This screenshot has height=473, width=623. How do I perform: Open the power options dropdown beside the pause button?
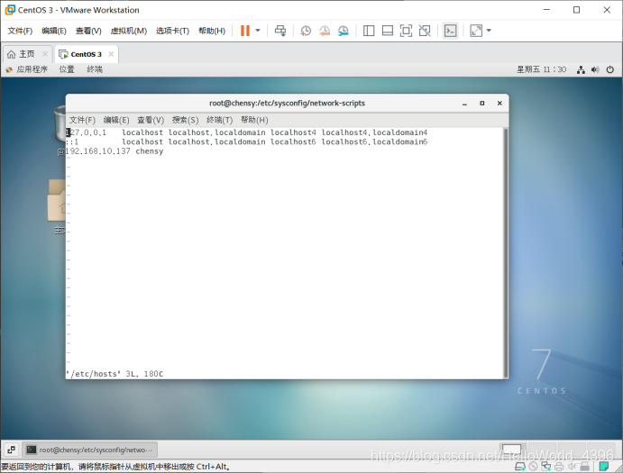tap(258, 31)
